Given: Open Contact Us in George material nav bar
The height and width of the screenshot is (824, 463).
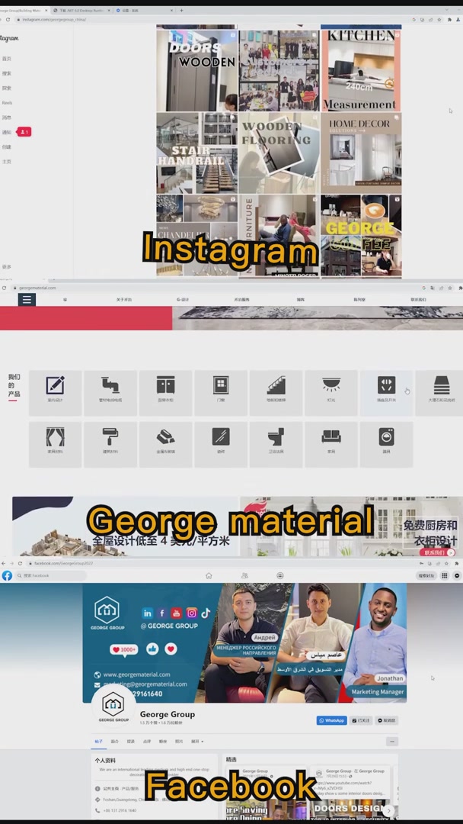Looking at the screenshot, I should tap(418, 300).
